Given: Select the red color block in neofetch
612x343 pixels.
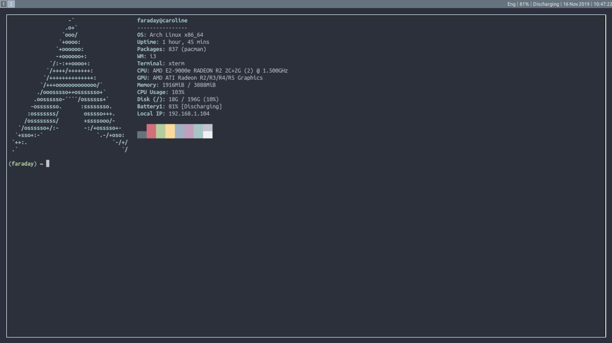Looking at the screenshot, I should point(151,131).
